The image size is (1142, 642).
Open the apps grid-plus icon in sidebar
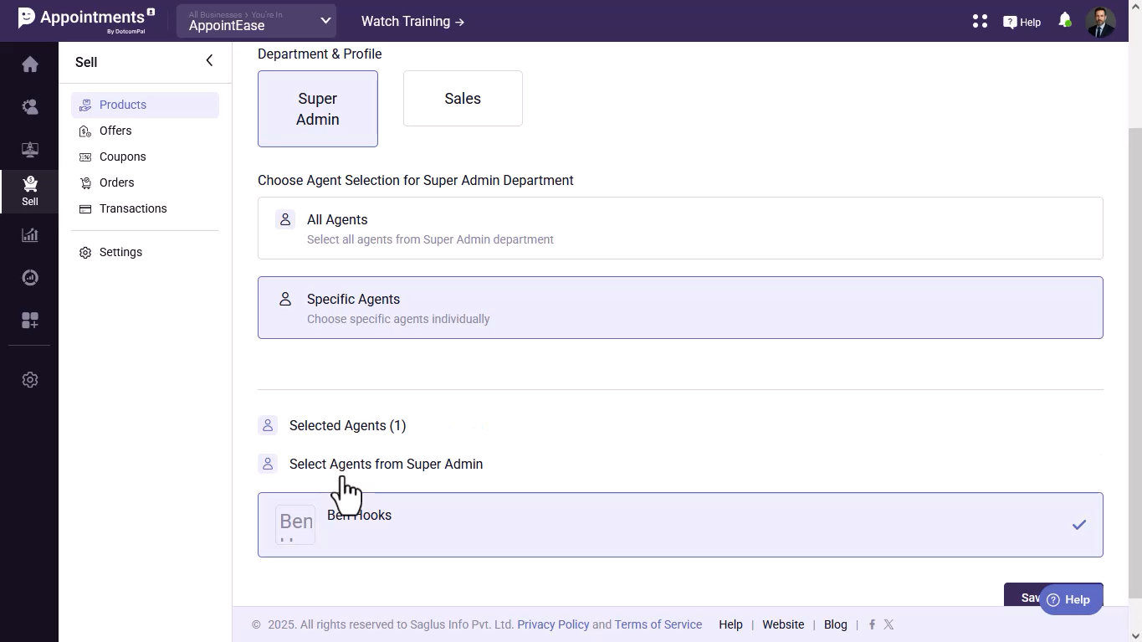click(30, 321)
